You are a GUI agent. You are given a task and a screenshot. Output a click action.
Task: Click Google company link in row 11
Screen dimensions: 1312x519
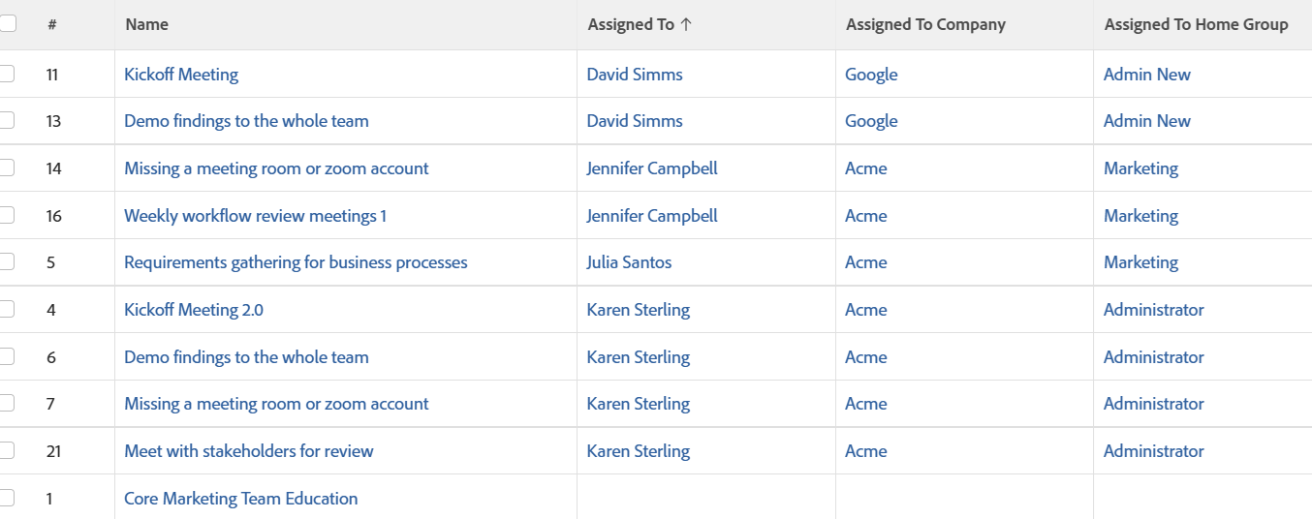pos(871,75)
